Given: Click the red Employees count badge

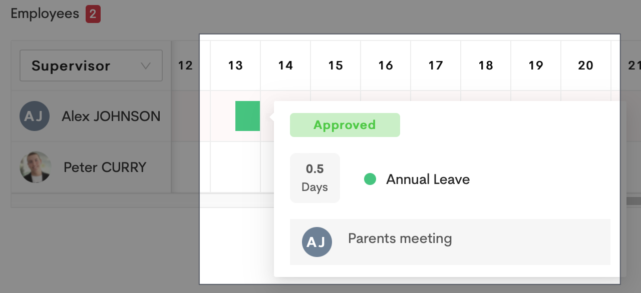Looking at the screenshot, I should tap(93, 14).
